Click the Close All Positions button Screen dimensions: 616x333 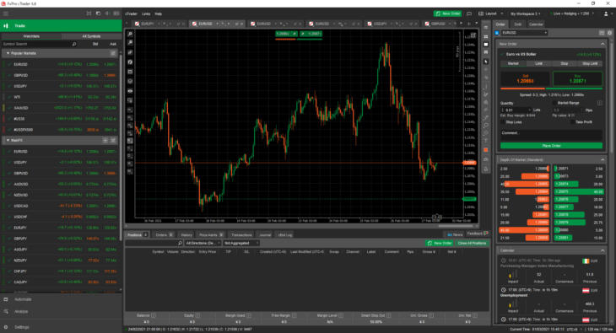pyautogui.click(x=472, y=243)
